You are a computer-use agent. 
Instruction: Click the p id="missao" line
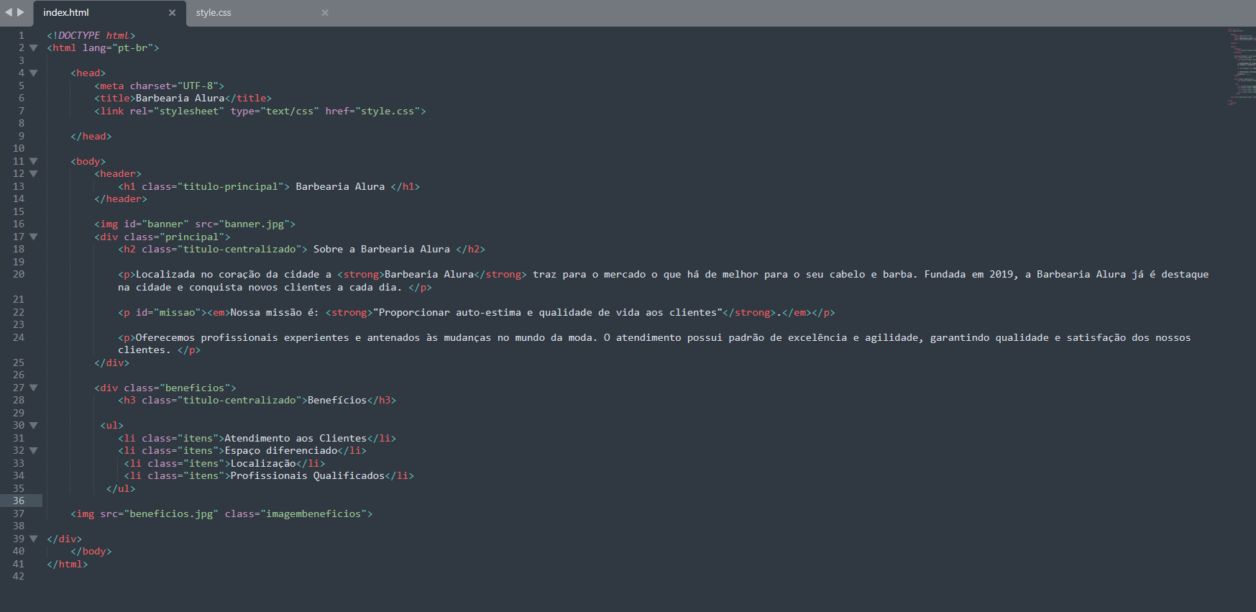coord(477,312)
